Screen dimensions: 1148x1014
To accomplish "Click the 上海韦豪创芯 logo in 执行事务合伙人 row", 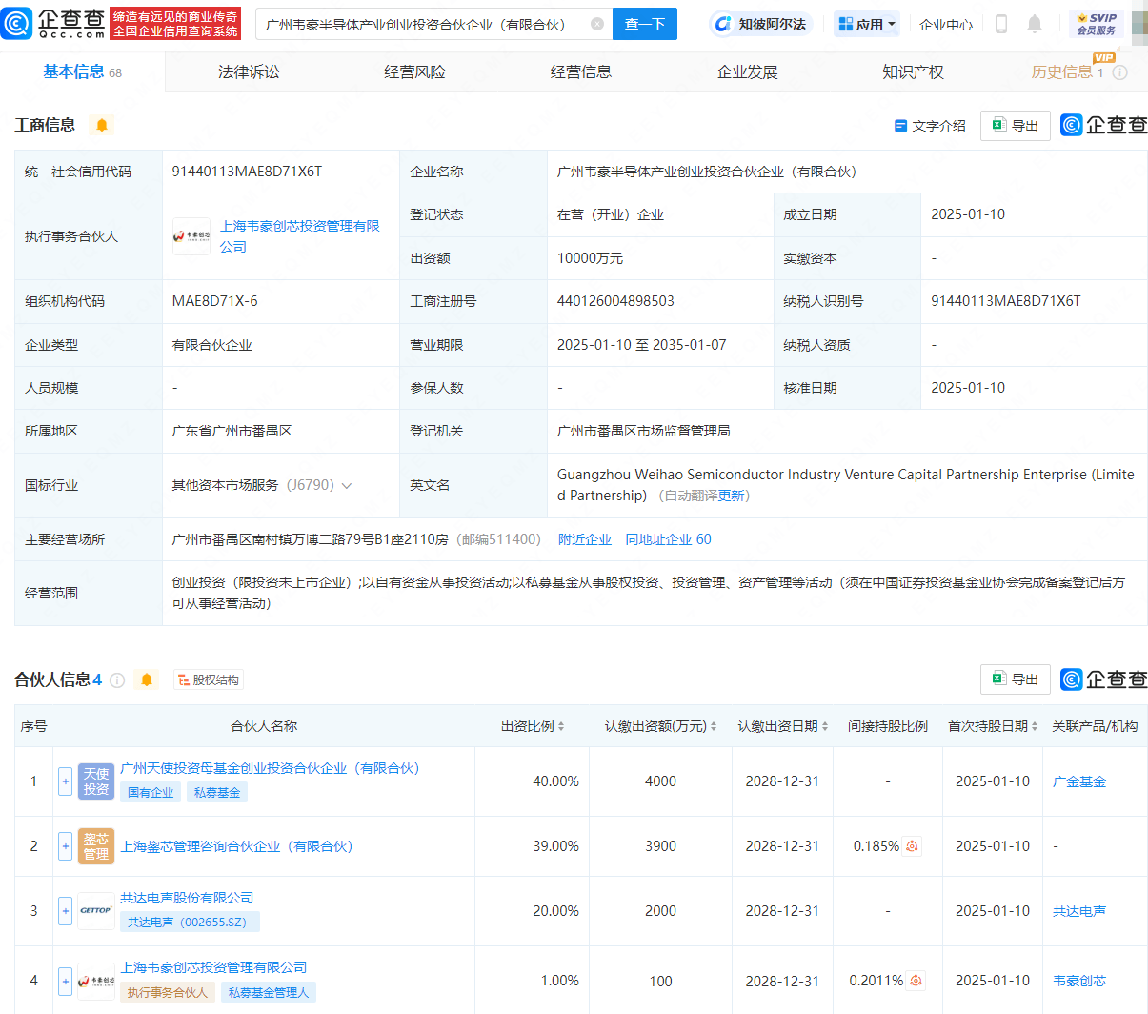I will coord(191,236).
